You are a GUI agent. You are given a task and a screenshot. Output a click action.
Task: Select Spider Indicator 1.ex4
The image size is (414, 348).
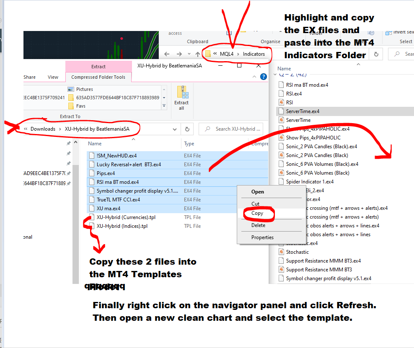pyautogui.click(x=310, y=182)
